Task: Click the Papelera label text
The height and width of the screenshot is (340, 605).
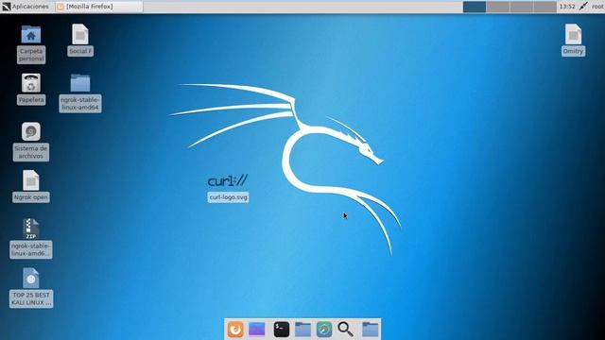Action: (31, 100)
